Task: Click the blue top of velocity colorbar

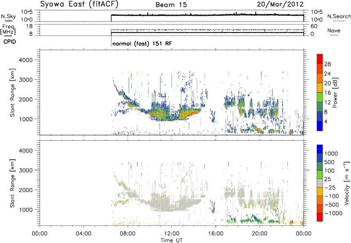Action: point(320,149)
